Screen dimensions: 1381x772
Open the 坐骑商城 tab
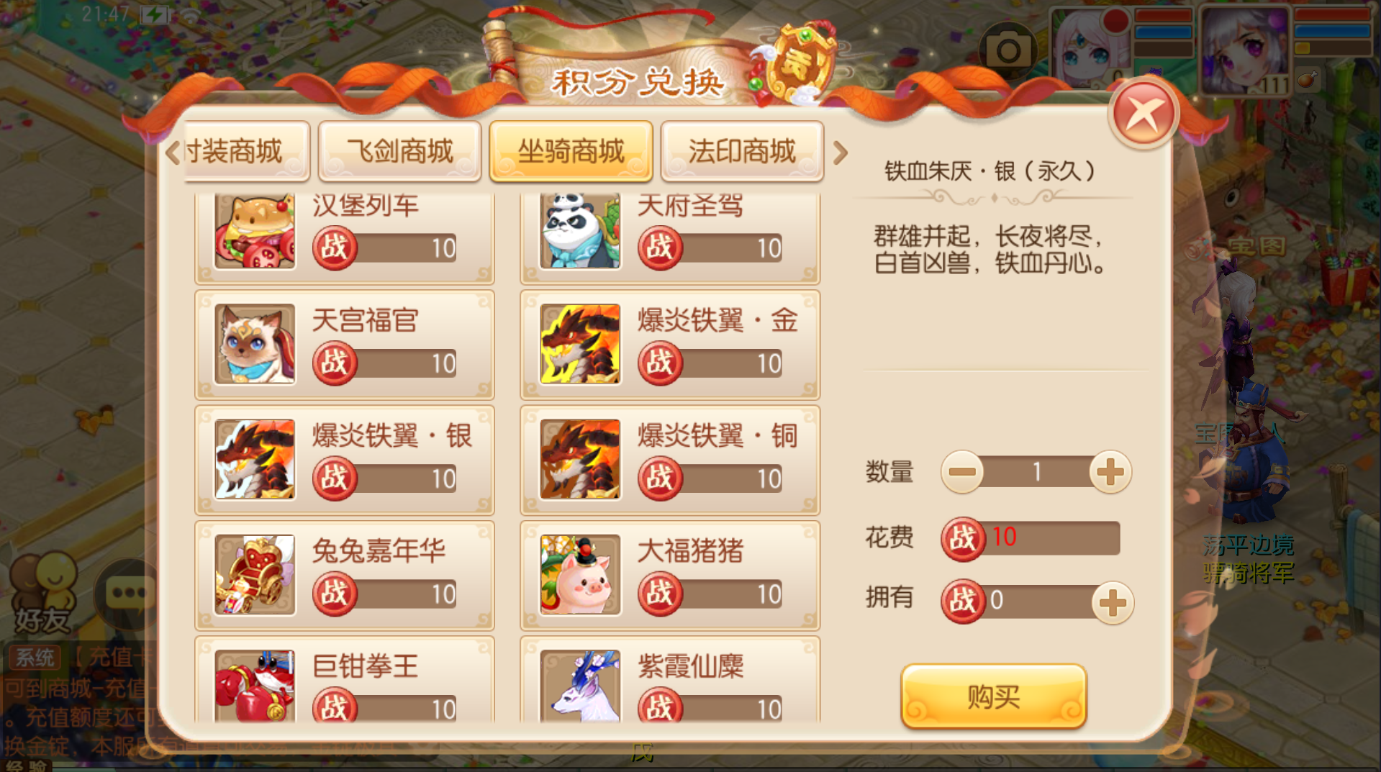[571, 151]
